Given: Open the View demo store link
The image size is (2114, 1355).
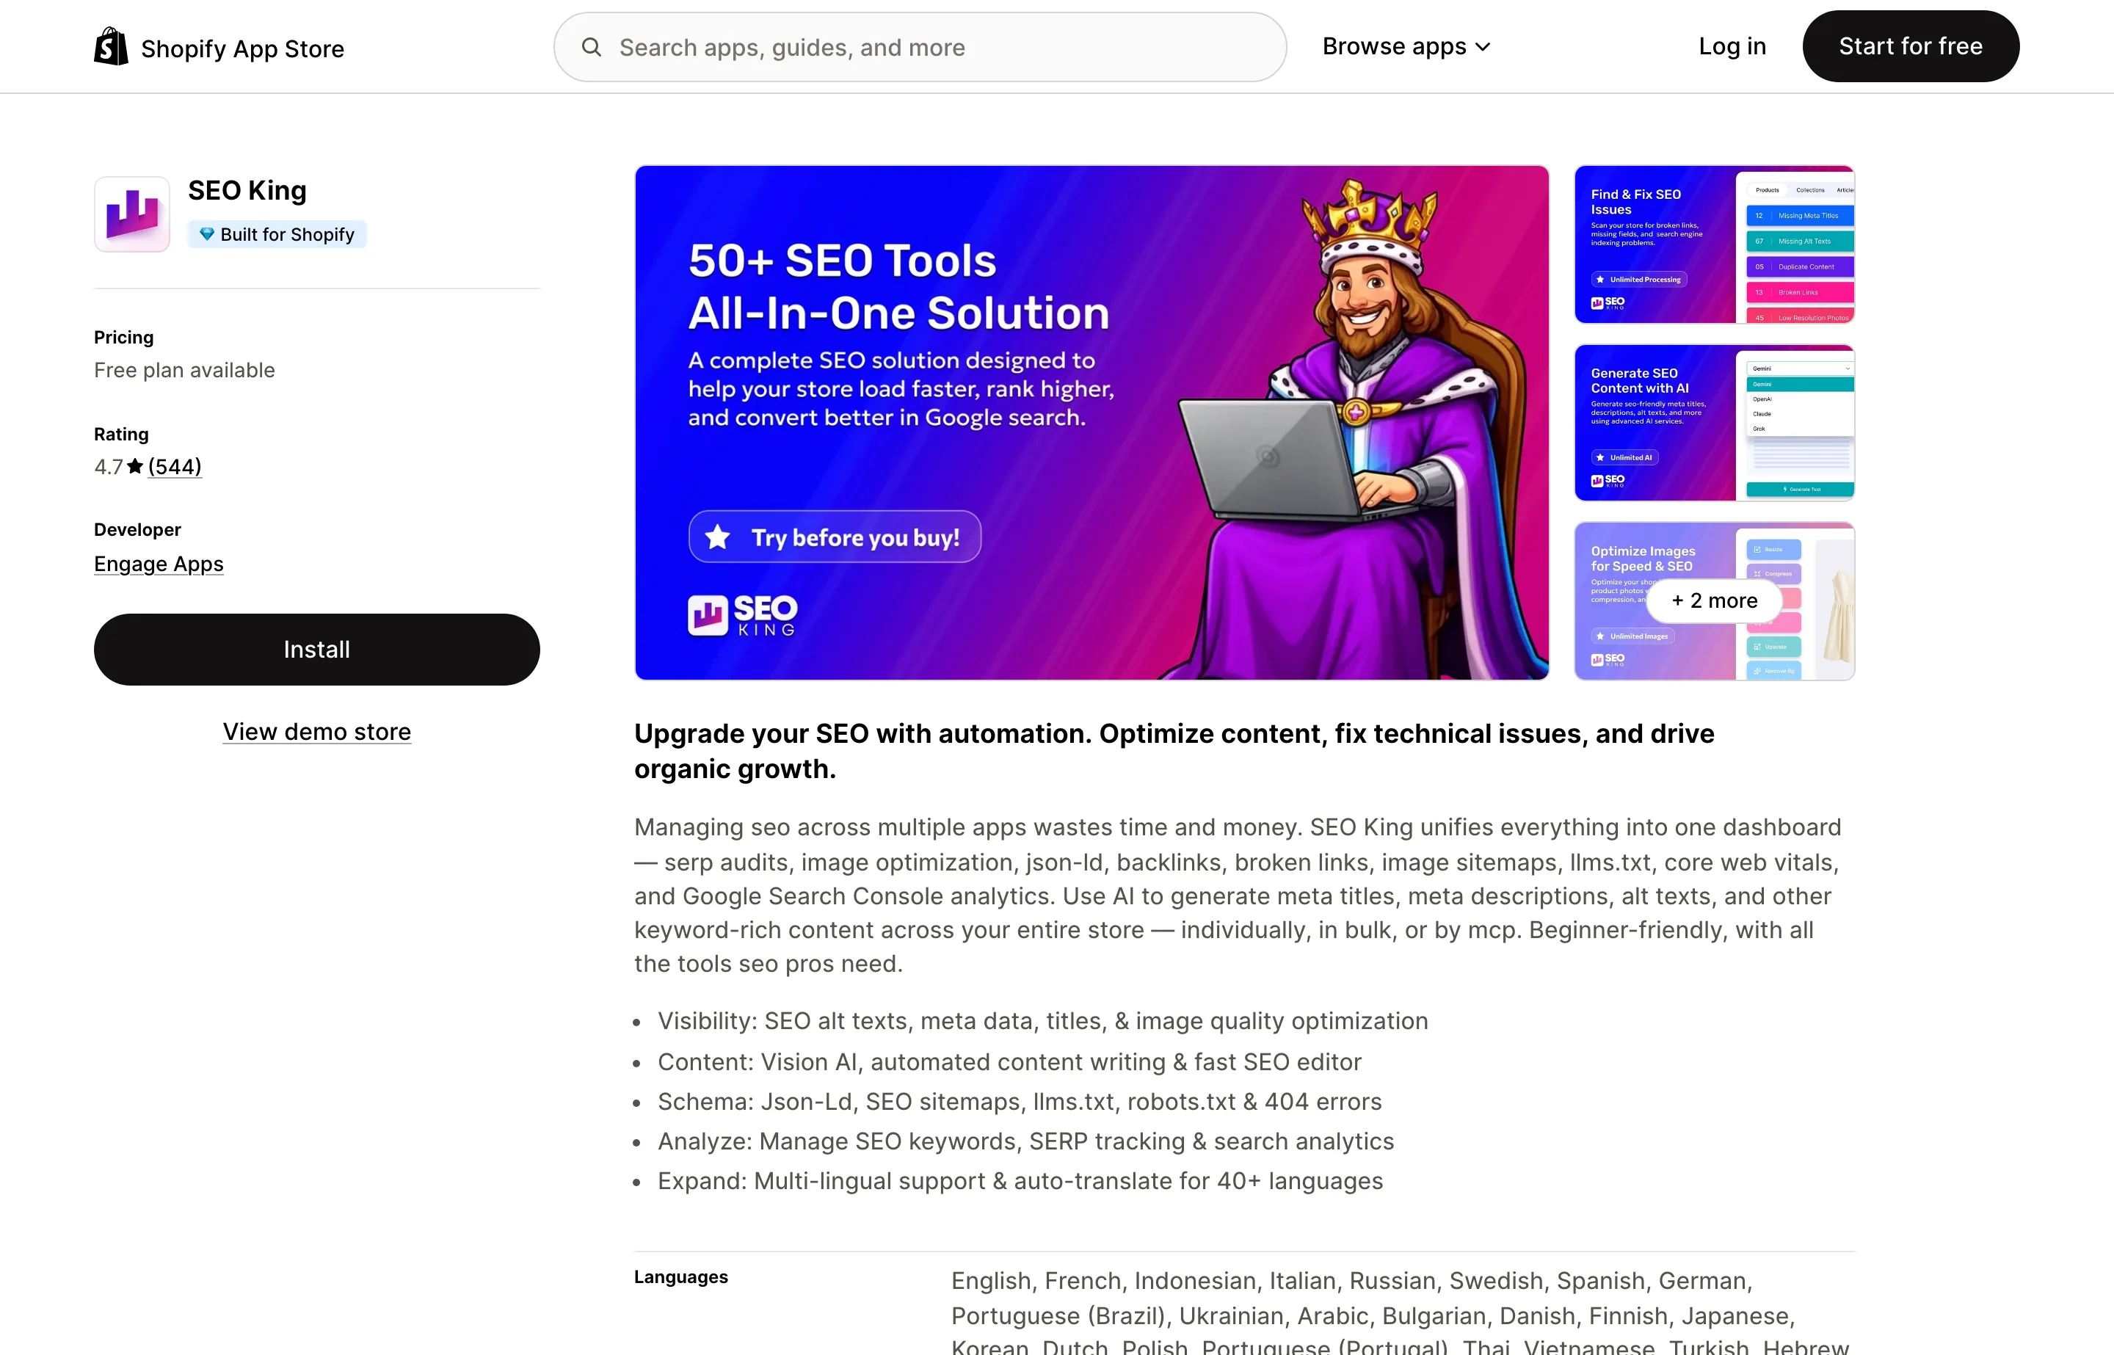Looking at the screenshot, I should 316,732.
